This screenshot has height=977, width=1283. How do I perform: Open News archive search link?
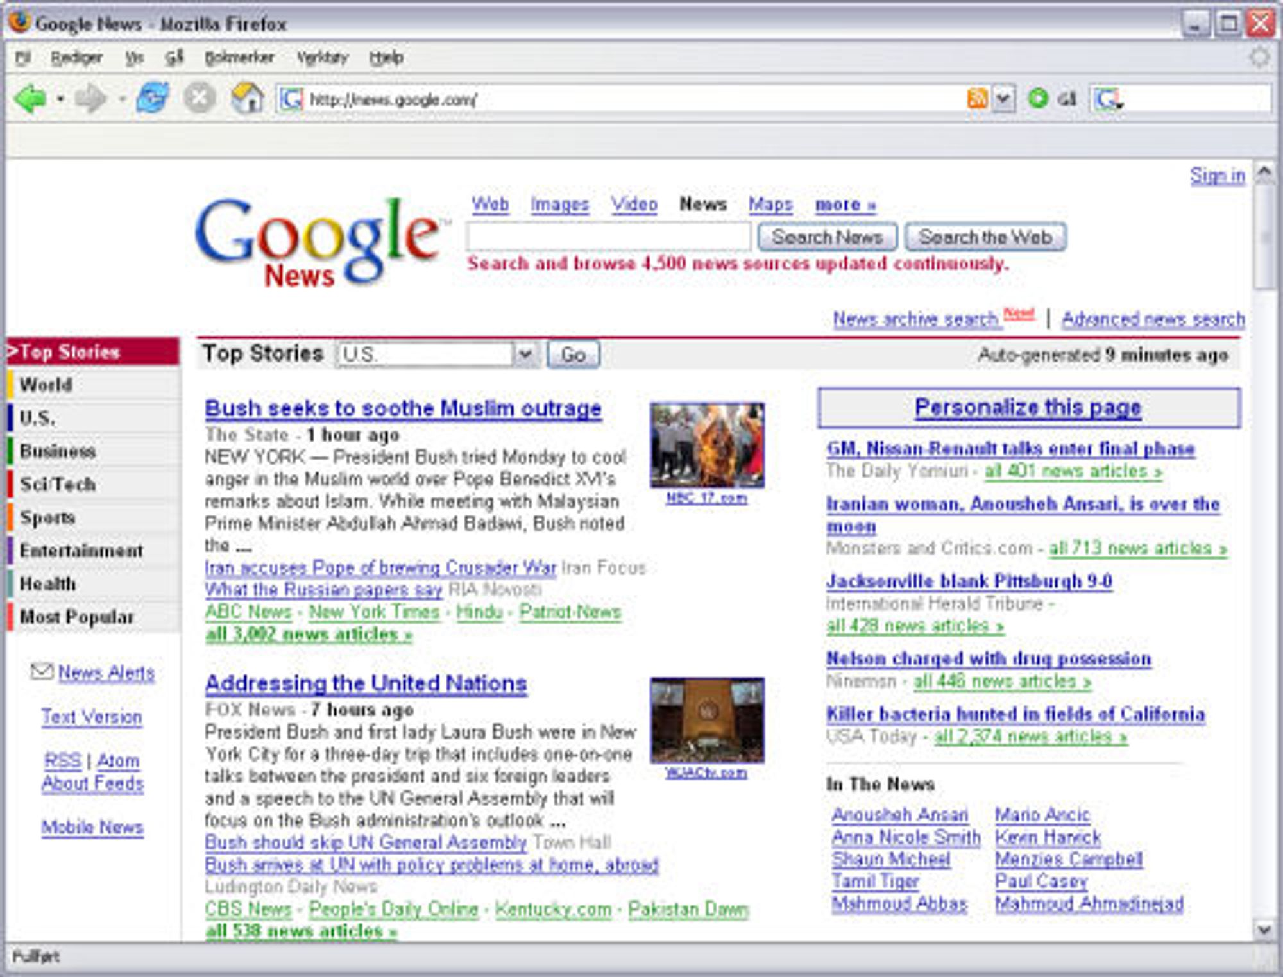[915, 319]
